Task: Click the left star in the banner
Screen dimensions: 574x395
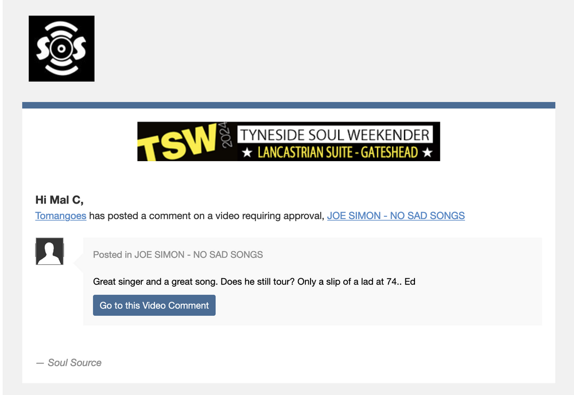Action: click(247, 152)
